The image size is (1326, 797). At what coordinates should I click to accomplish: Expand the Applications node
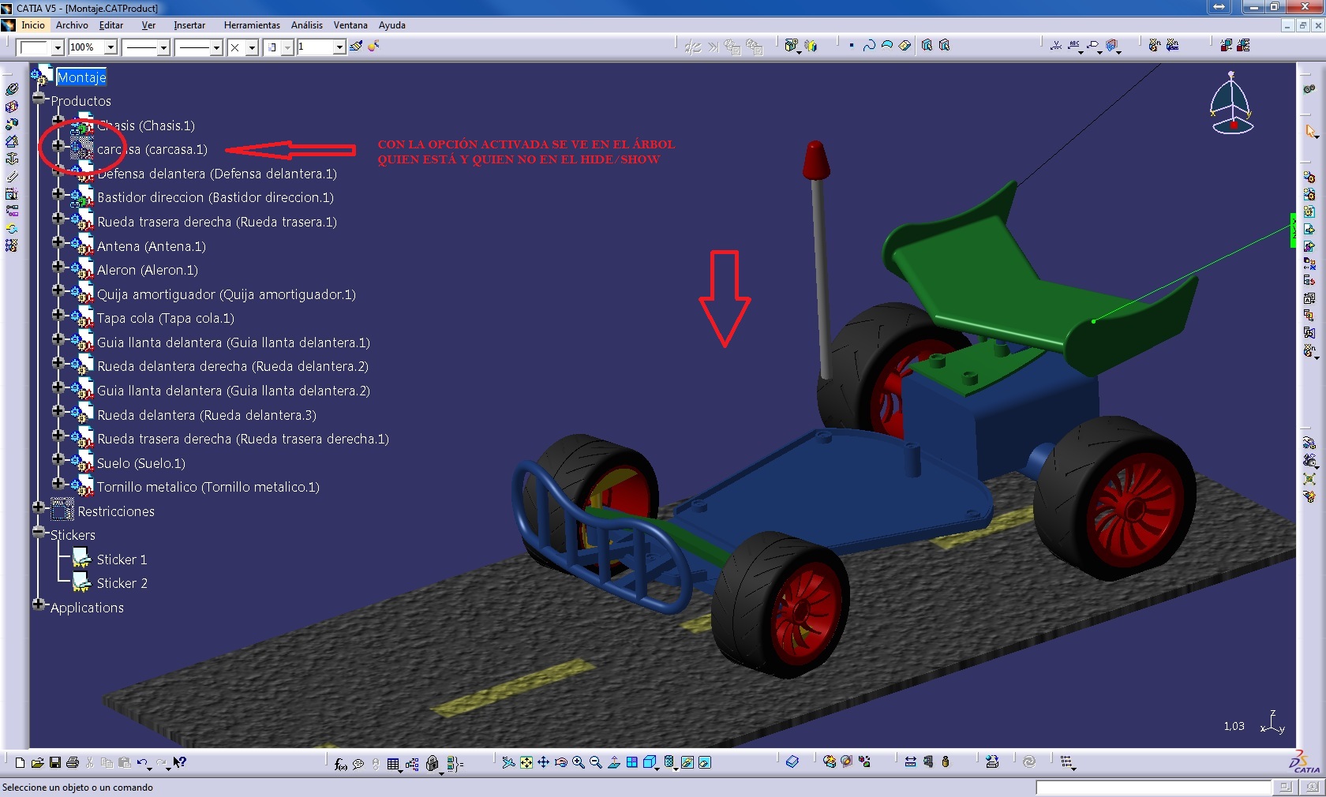point(38,604)
